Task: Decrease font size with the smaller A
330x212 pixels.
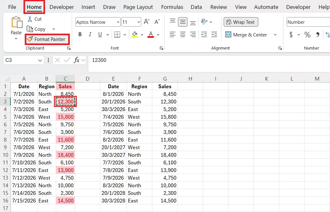Action: pos(157,22)
